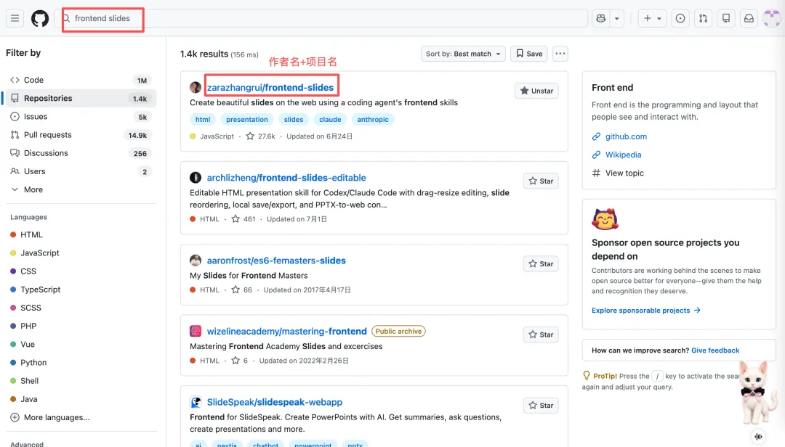Filter results by Issues

pos(81,117)
